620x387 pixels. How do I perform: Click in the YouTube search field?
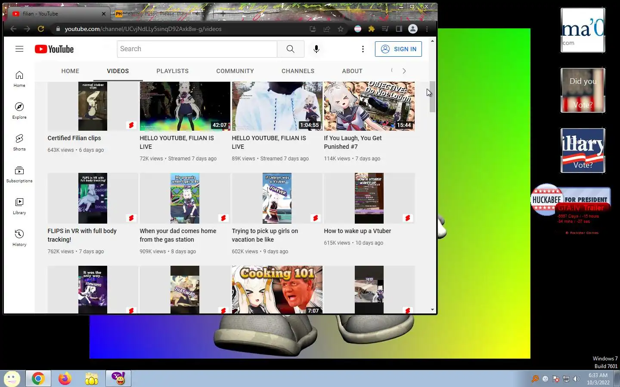pos(197,49)
